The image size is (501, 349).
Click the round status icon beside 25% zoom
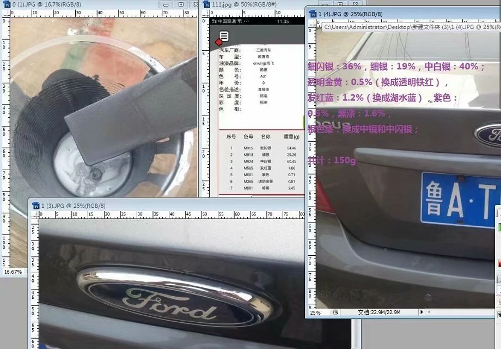click(335, 312)
